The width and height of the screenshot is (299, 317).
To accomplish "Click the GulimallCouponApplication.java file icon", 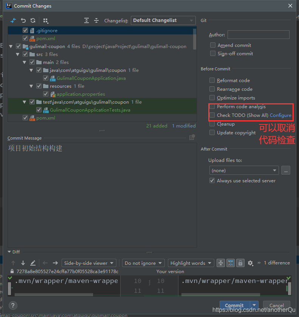I will pyautogui.click(x=53, y=78).
